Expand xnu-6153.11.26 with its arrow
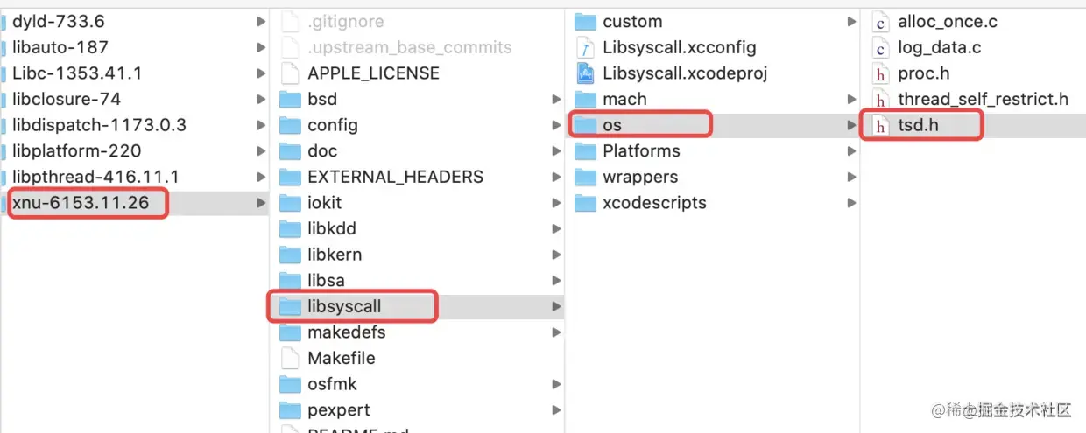 point(261,203)
